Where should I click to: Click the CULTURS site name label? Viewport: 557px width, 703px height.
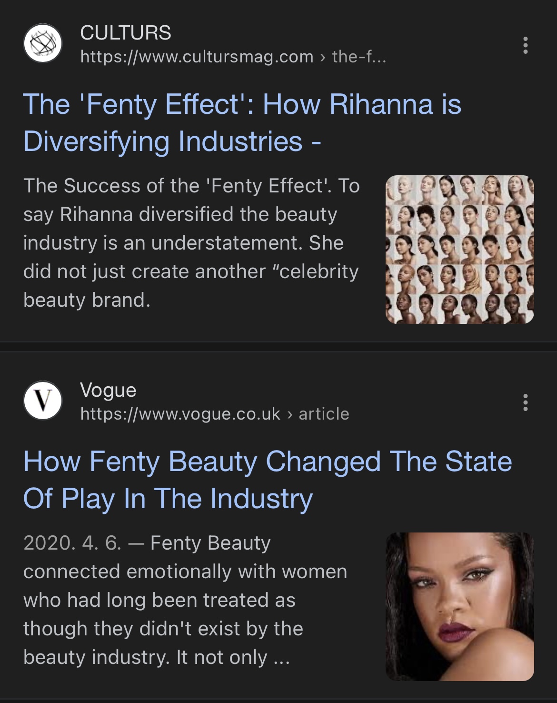point(126,33)
